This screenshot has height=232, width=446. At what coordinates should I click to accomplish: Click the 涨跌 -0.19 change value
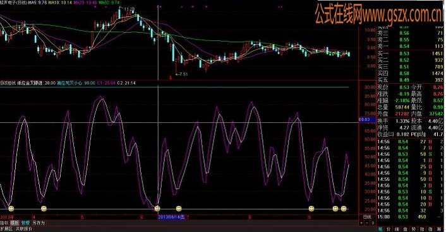(403, 94)
